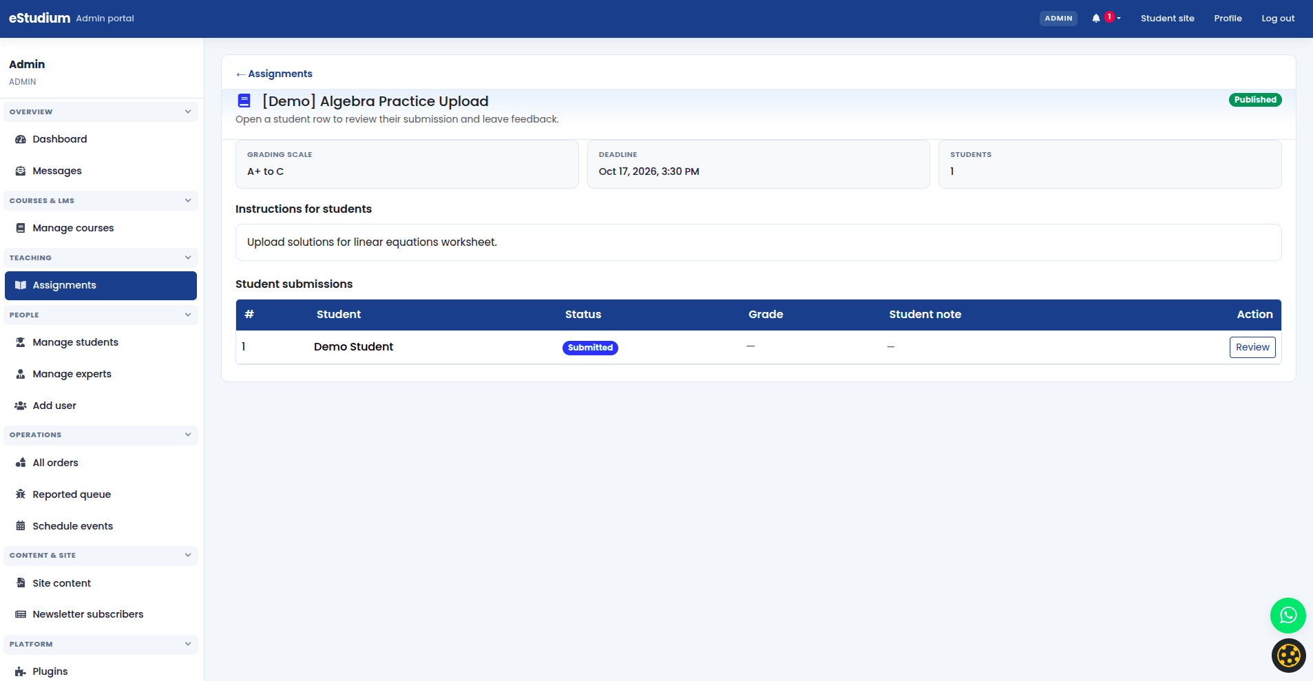Click the grading scale 'A+ to C'
Screen dimensions: 1313x681
265,171
